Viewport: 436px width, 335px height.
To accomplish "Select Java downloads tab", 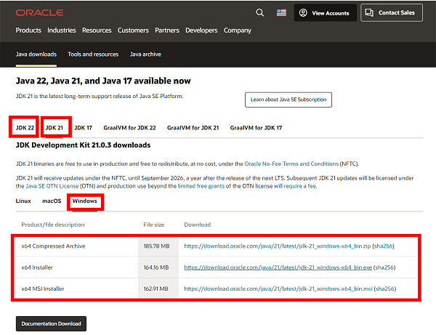I will pos(36,55).
